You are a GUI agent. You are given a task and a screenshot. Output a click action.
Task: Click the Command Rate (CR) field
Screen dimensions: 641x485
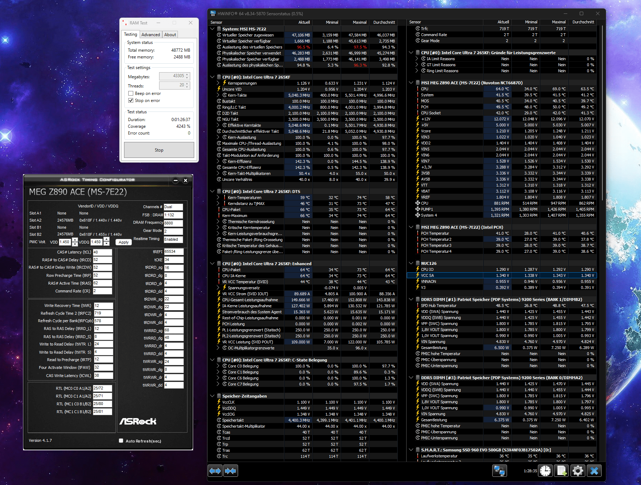pyautogui.click(x=102, y=291)
